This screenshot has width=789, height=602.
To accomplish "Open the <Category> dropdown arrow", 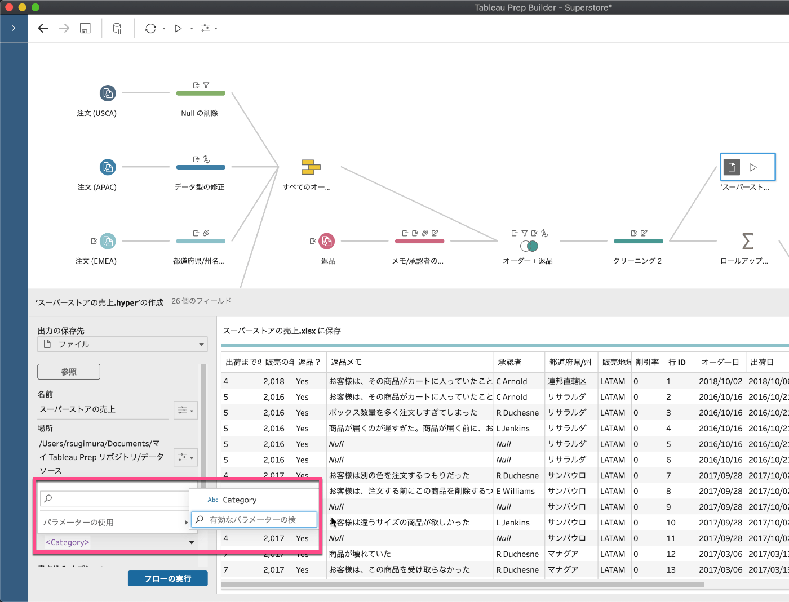I will point(192,543).
